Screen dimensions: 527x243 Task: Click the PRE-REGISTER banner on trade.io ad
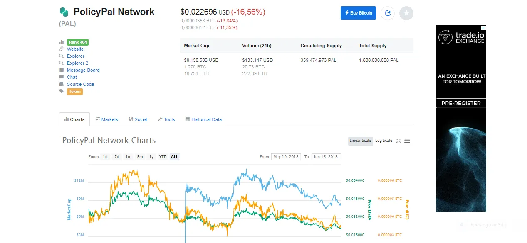pyautogui.click(x=461, y=103)
